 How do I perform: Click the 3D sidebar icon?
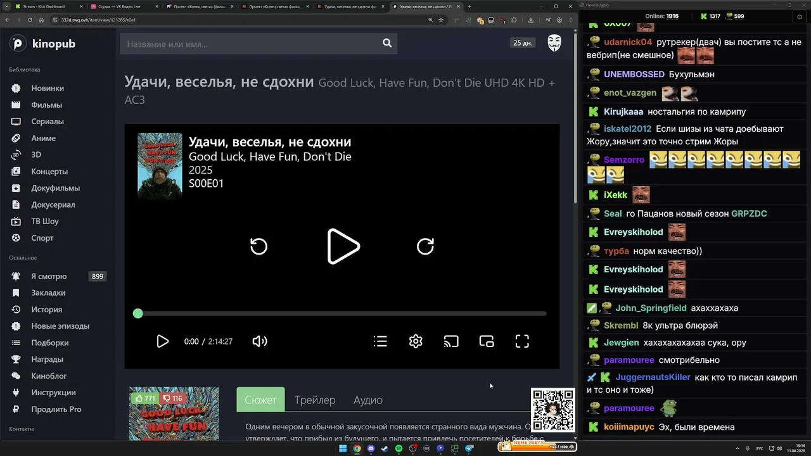(x=16, y=155)
